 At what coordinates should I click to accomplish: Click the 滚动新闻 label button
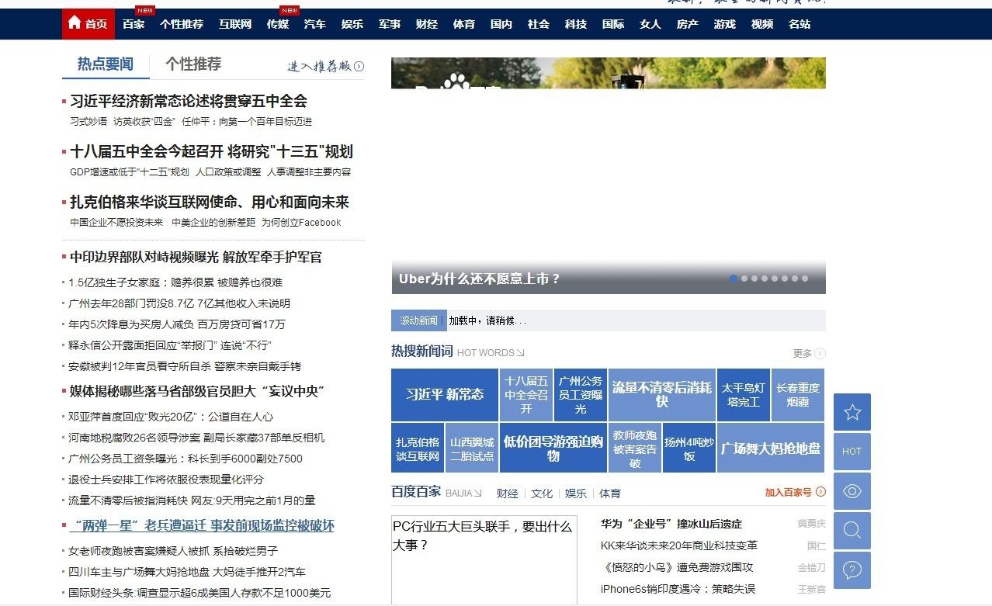[418, 320]
